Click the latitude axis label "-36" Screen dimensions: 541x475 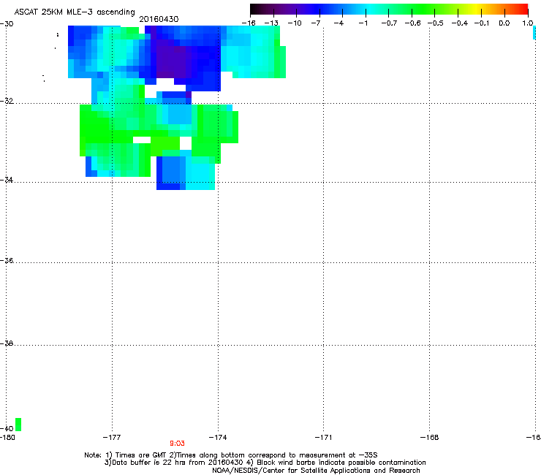click(7, 260)
